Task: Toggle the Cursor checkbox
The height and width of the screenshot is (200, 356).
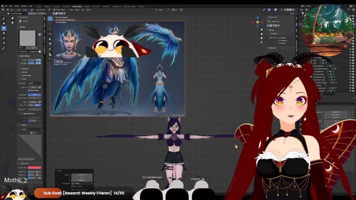Action: [x=23, y=163]
